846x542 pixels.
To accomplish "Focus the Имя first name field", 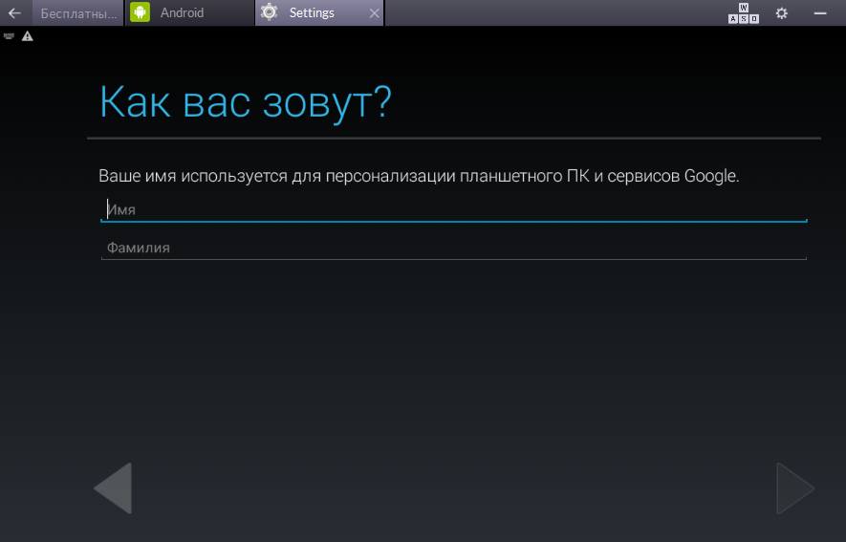I will point(453,209).
